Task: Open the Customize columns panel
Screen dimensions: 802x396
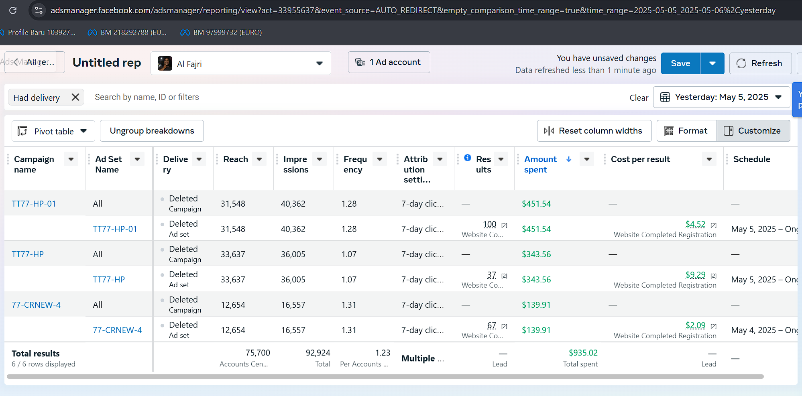Action: click(753, 131)
